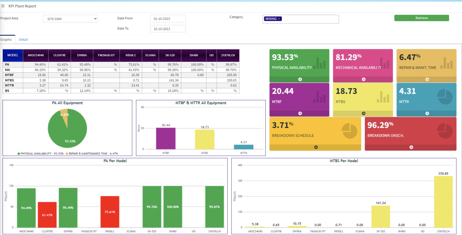Screen dimensions: 462x235
Task: Open the Project Area SITE GRM dropdown
Action: (70, 19)
